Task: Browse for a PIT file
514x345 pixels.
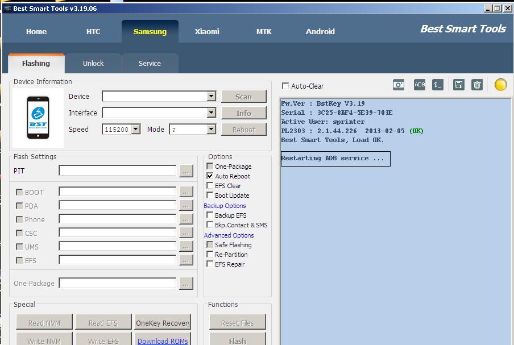Action: click(x=186, y=171)
